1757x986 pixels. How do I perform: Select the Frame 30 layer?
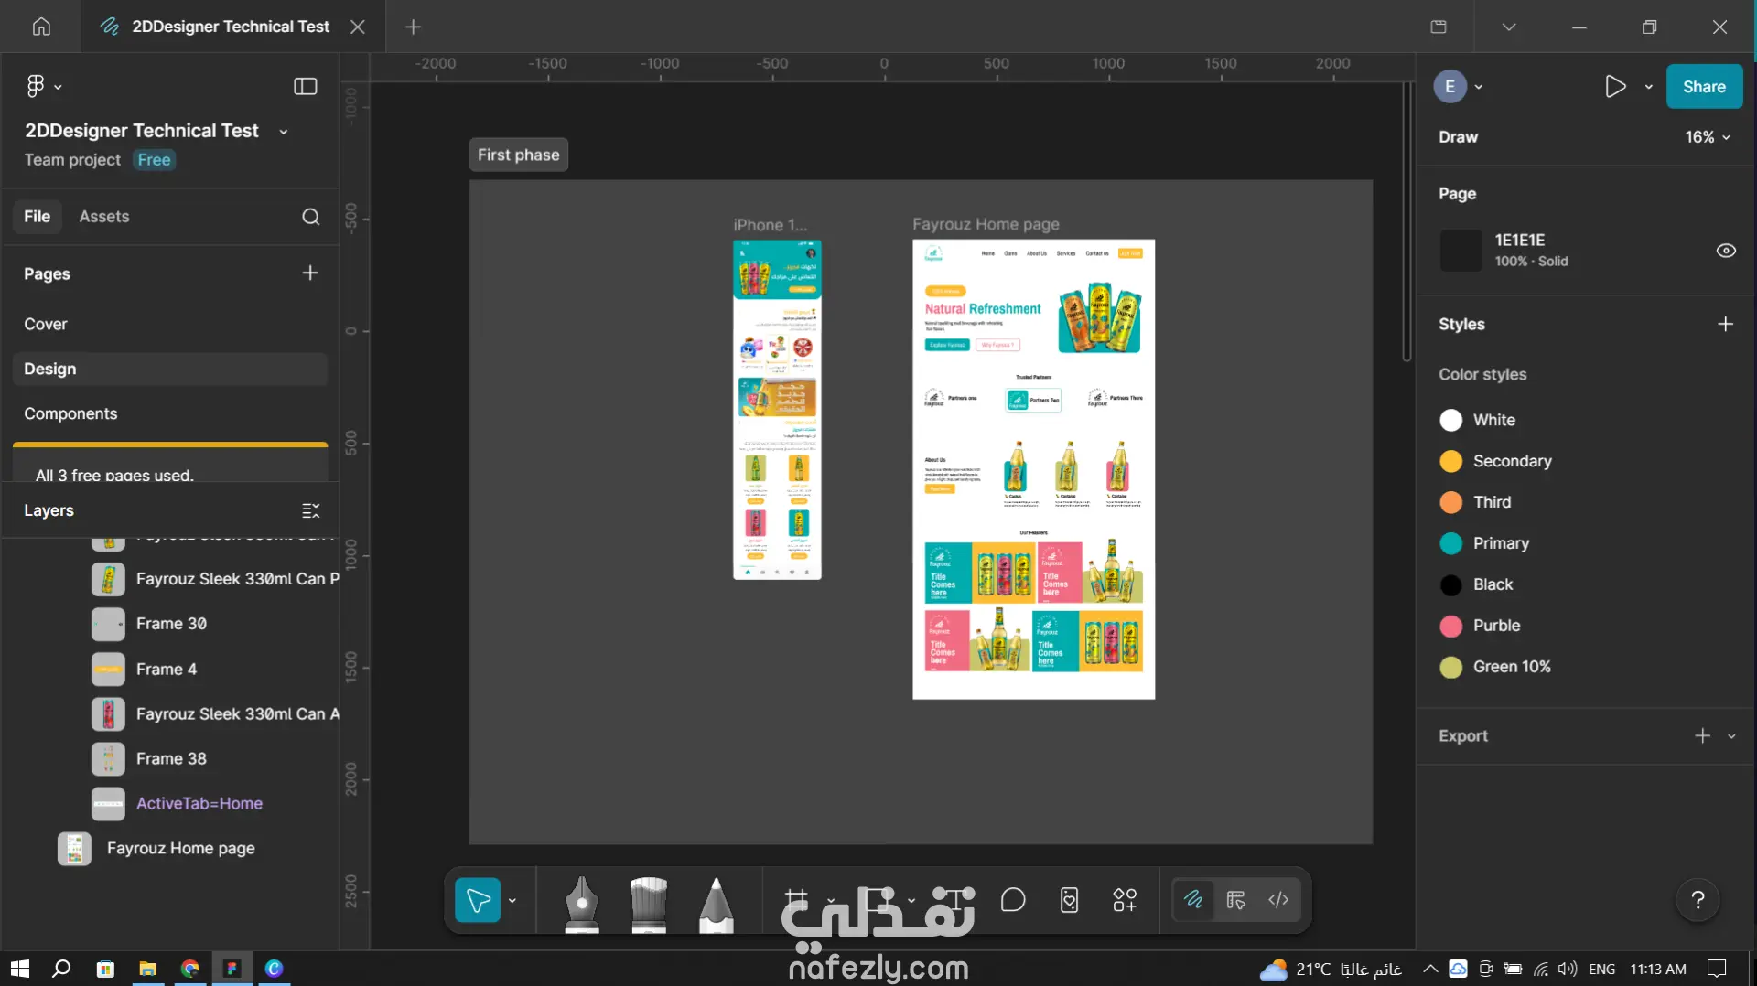click(170, 624)
